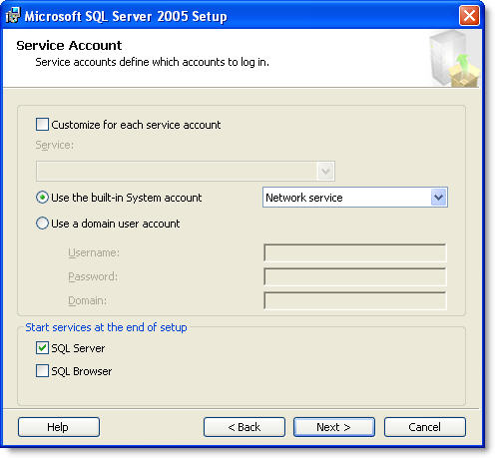
Task: Select Use the built-in System account option
Action: point(42,198)
